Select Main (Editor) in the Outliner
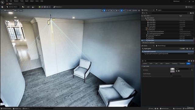This screenshot has height=110, width=195. point(150,18)
